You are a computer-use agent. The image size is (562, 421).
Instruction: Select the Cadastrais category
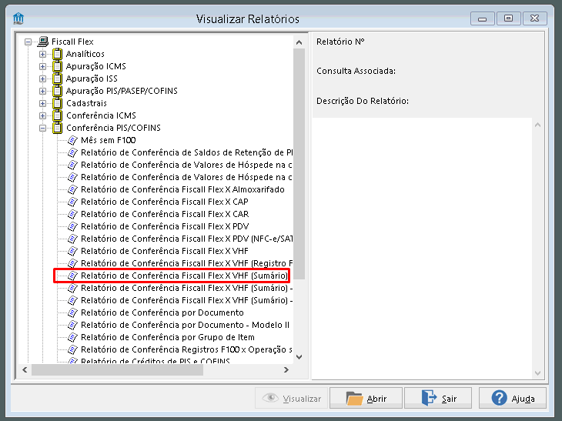click(x=86, y=103)
